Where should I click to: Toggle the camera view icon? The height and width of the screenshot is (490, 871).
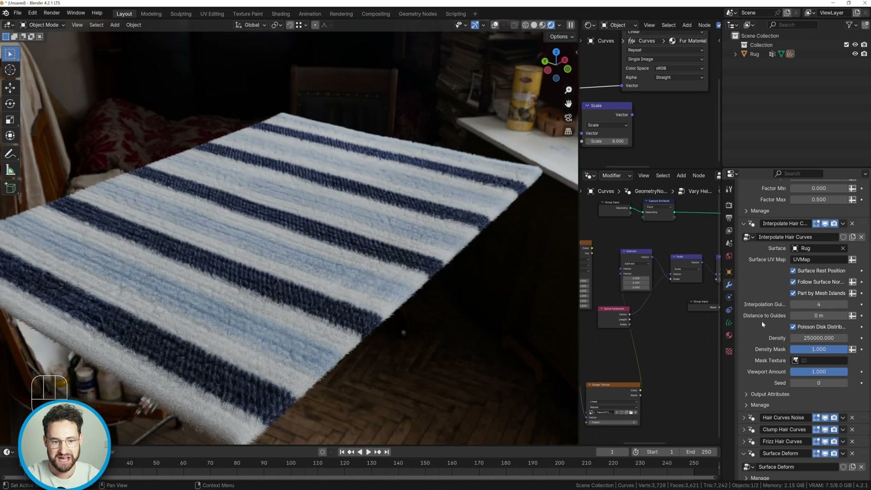click(568, 118)
